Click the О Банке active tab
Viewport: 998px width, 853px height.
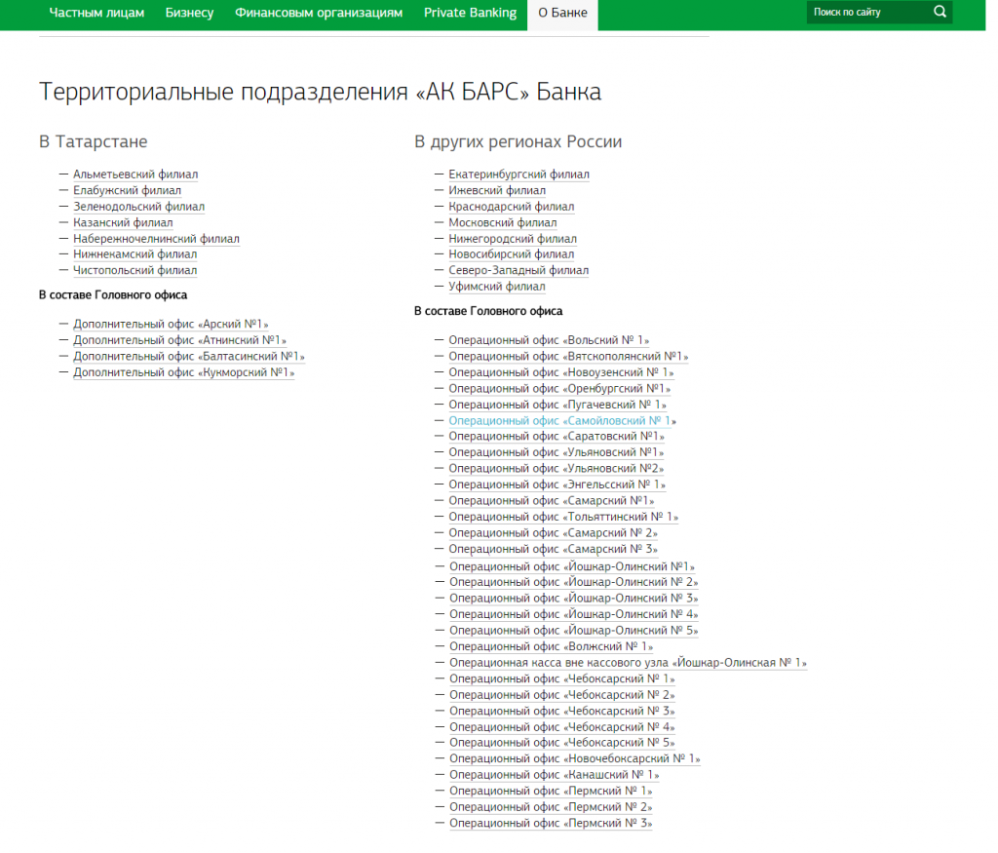click(x=562, y=13)
